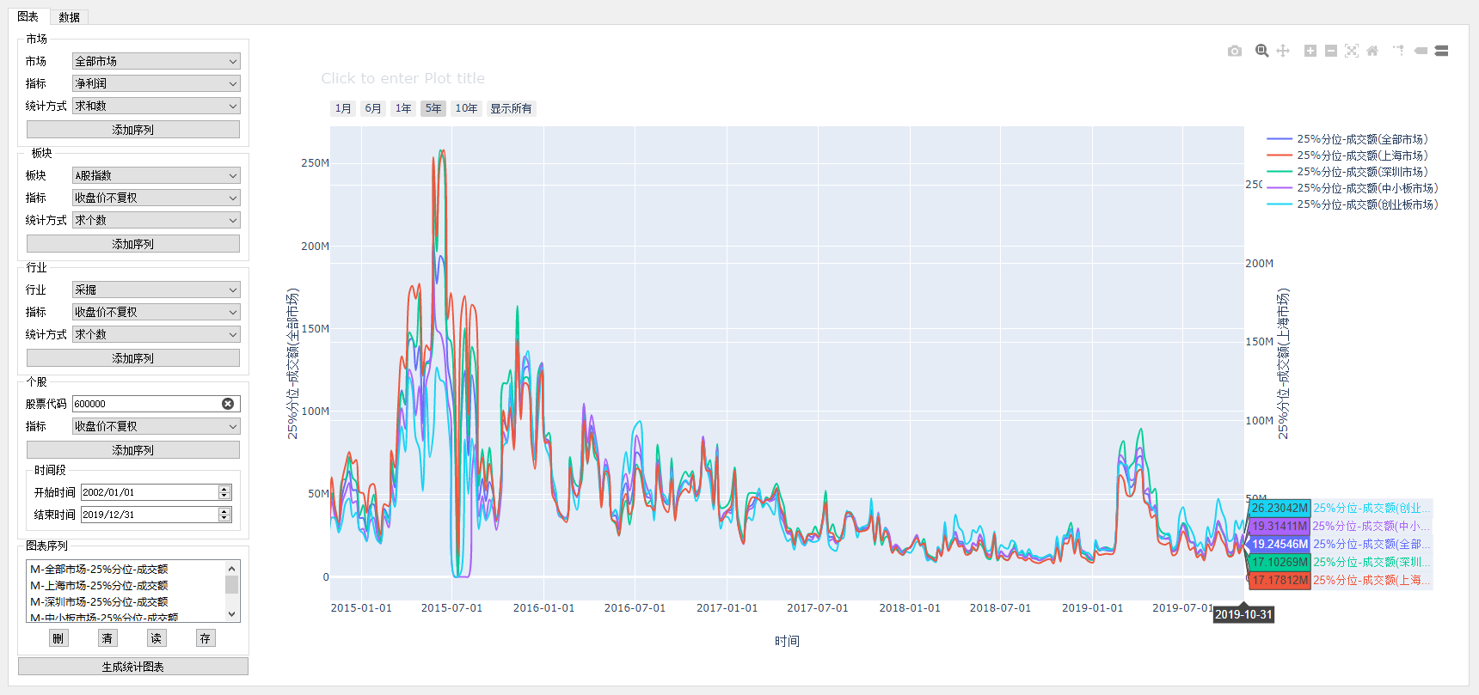This screenshot has width=1479, height=695.
Task: Toggle spike lines icon in chart toolbar
Action: (x=1398, y=52)
